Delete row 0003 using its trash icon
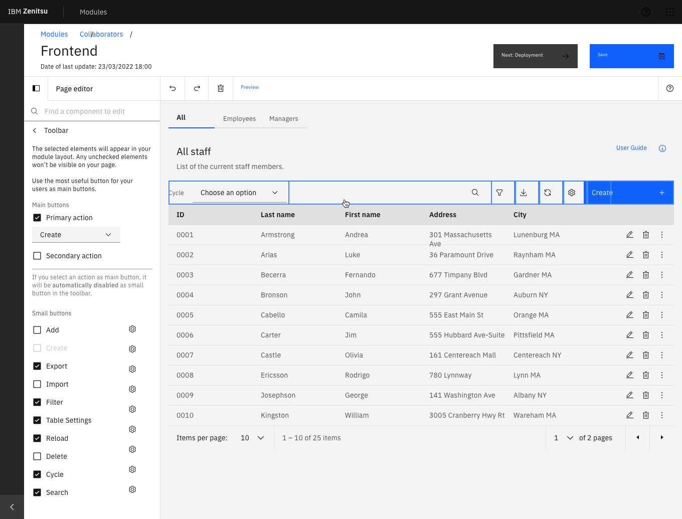The width and height of the screenshot is (682, 519). pyautogui.click(x=646, y=275)
